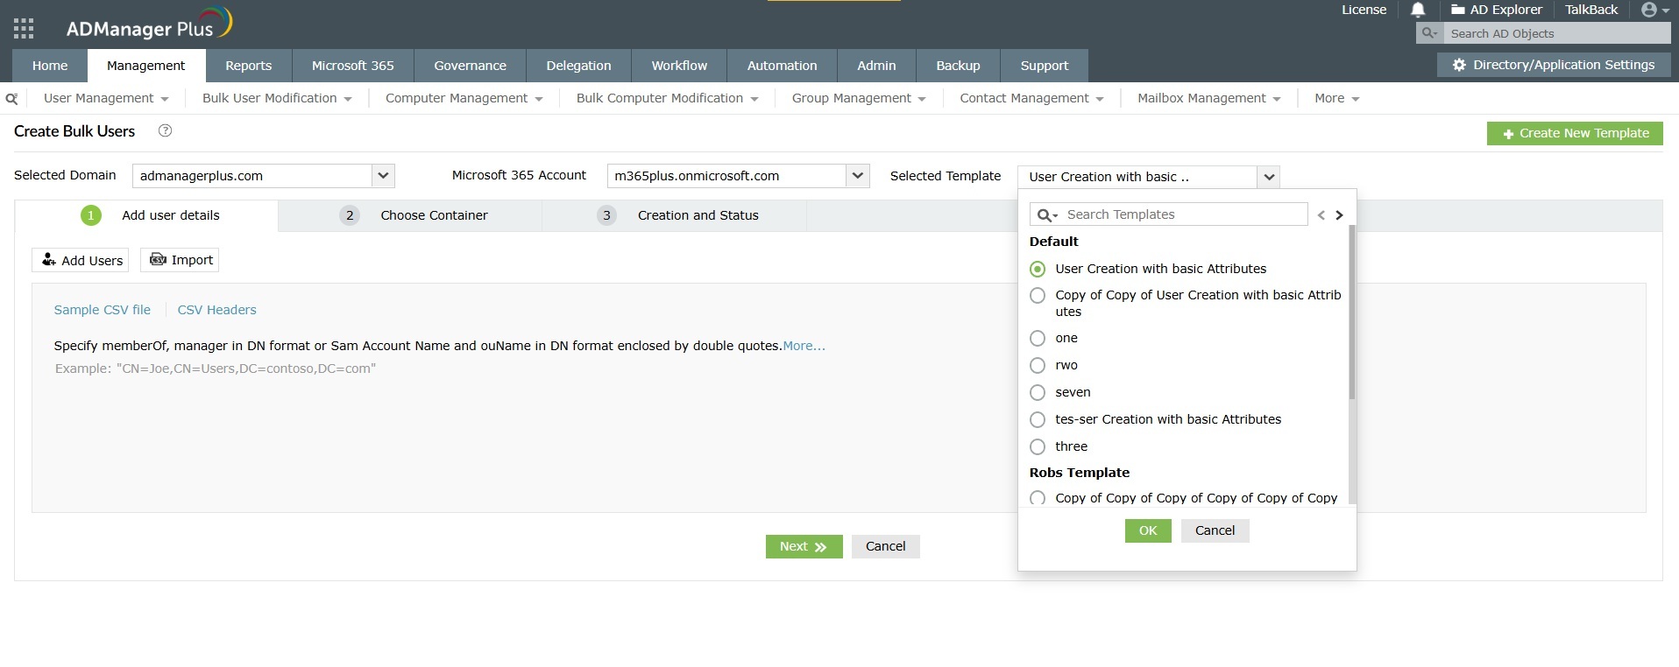This screenshot has height=667, width=1679.
Task: Click the Create New Template button
Action: [1575, 133]
